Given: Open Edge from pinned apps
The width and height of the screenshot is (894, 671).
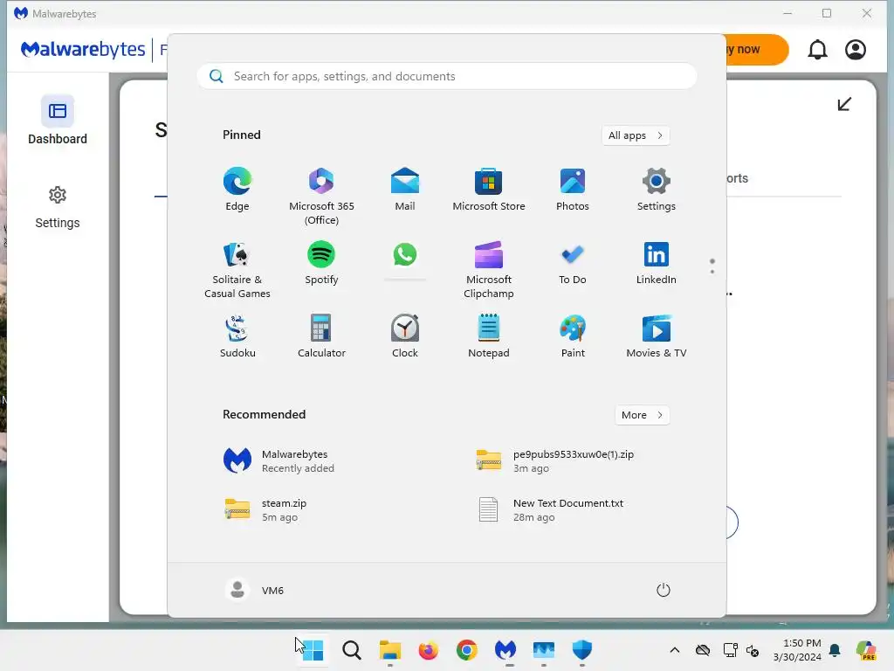Looking at the screenshot, I should (237, 190).
